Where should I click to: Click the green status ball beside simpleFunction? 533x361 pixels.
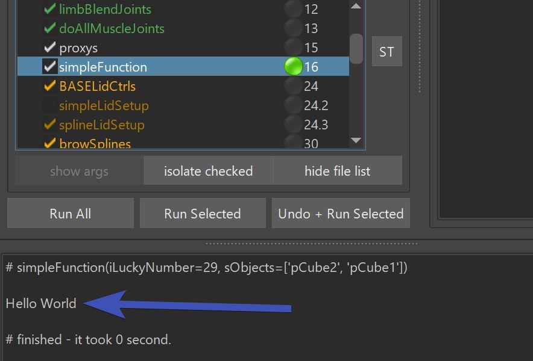tap(294, 67)
